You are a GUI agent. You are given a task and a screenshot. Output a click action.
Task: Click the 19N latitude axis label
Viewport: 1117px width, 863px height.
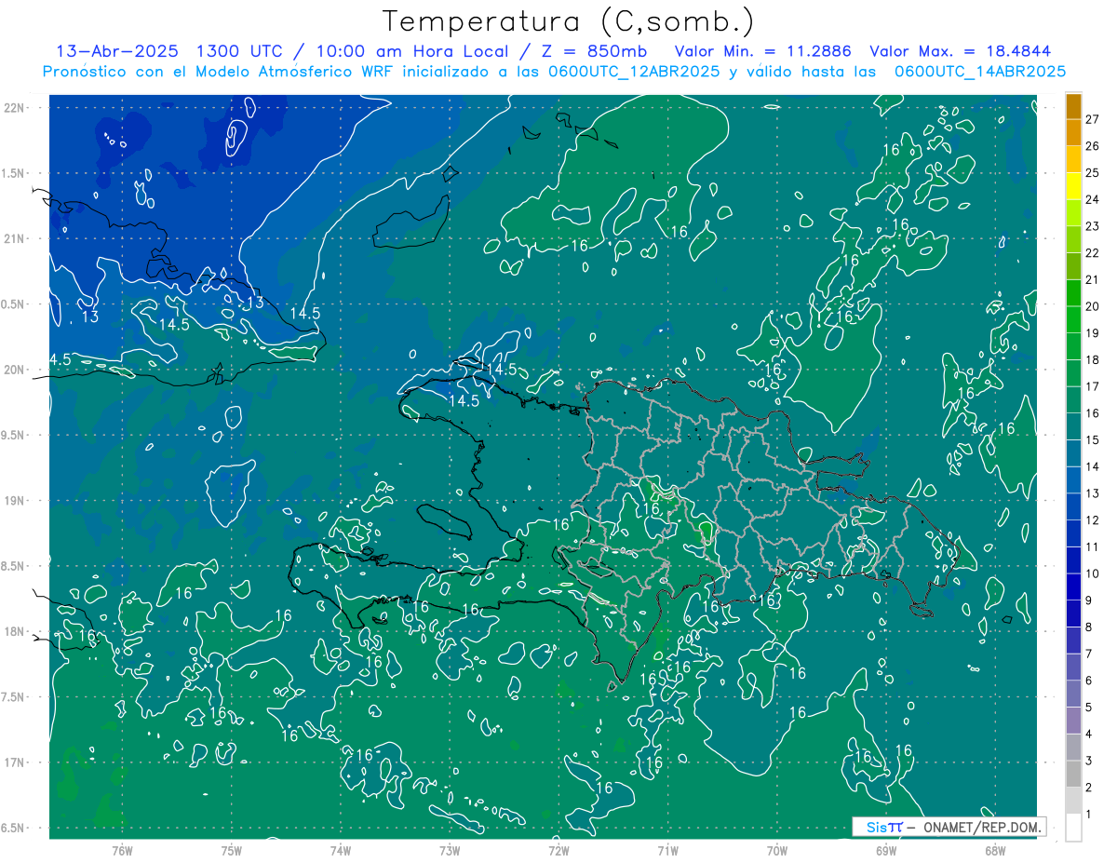[x=14, y=501]
